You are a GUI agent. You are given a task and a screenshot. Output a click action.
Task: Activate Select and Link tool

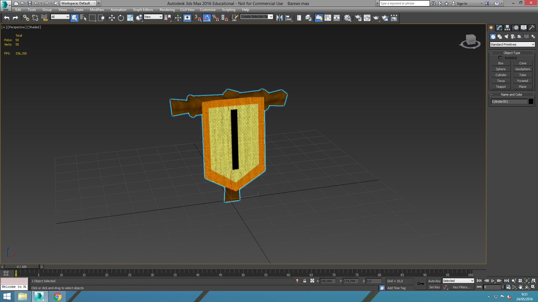[x=26, y=18]
